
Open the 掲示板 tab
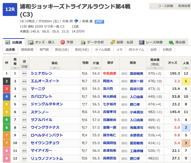point(177,42)
